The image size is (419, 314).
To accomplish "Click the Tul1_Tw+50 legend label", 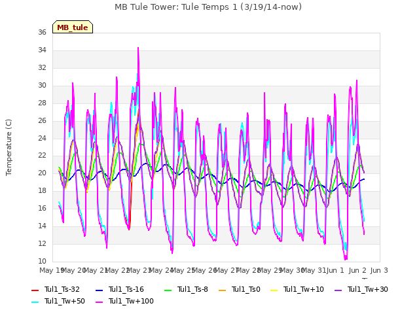I will 65,301.
